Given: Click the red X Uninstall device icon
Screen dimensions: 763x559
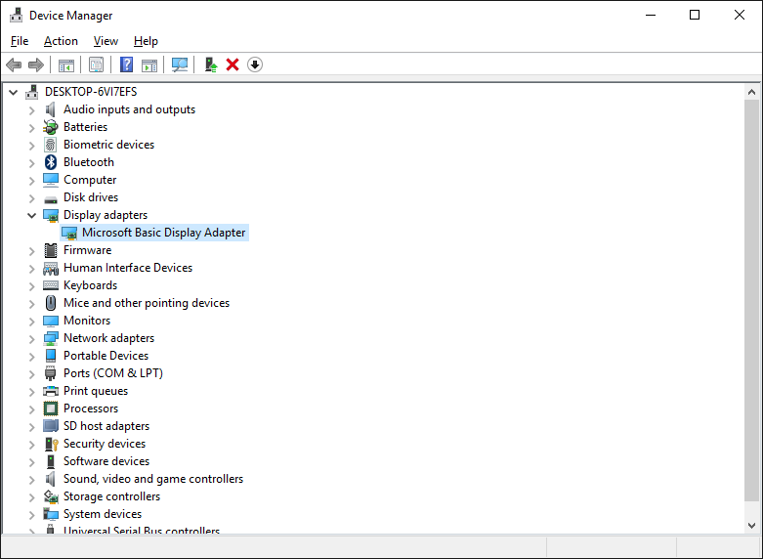Looking at the screenshot, I should click(233, 64).
